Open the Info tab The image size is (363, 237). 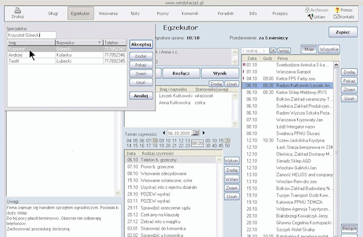[253, 13]
